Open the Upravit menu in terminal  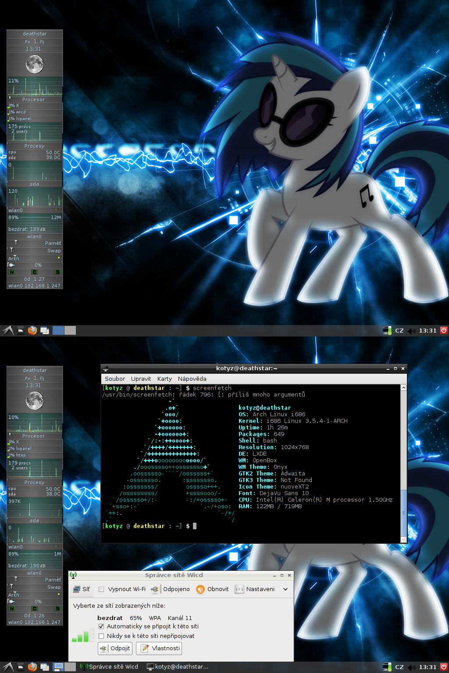click(141, 379)
